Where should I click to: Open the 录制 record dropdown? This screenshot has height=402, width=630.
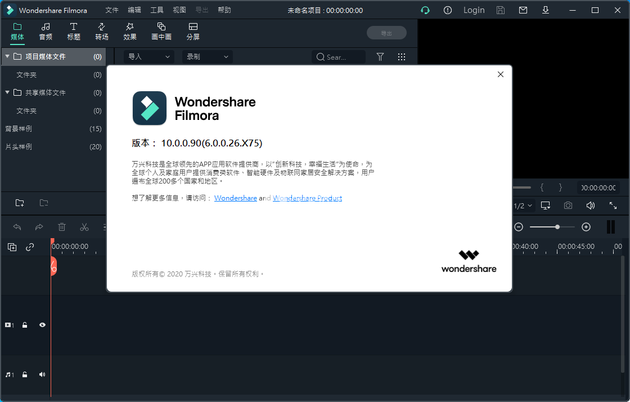tap(208, 57)
